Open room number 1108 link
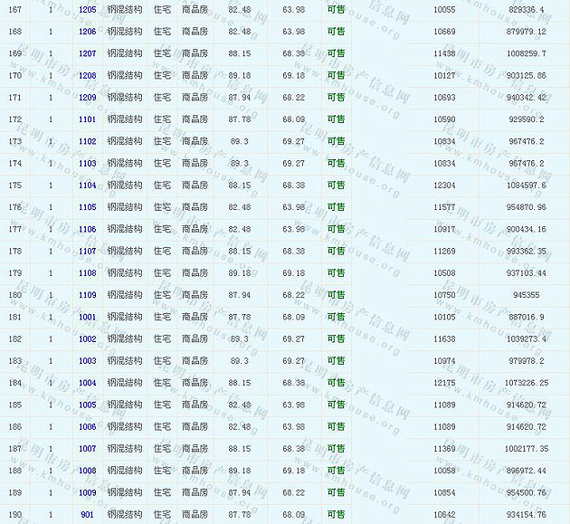 [88, 273]
